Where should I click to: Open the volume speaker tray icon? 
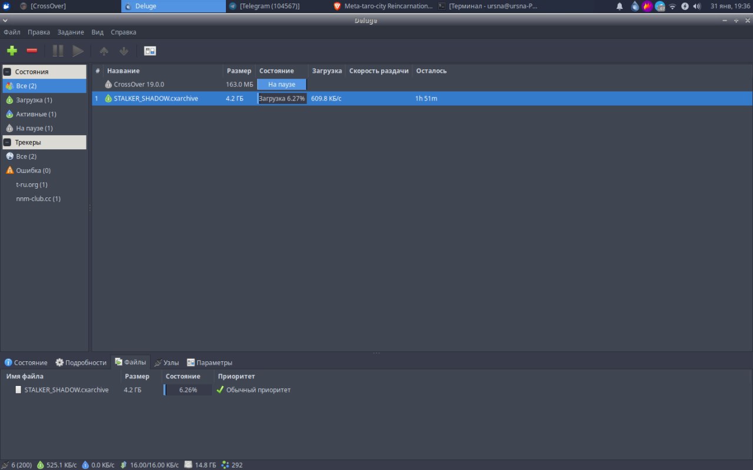[697, 6]
